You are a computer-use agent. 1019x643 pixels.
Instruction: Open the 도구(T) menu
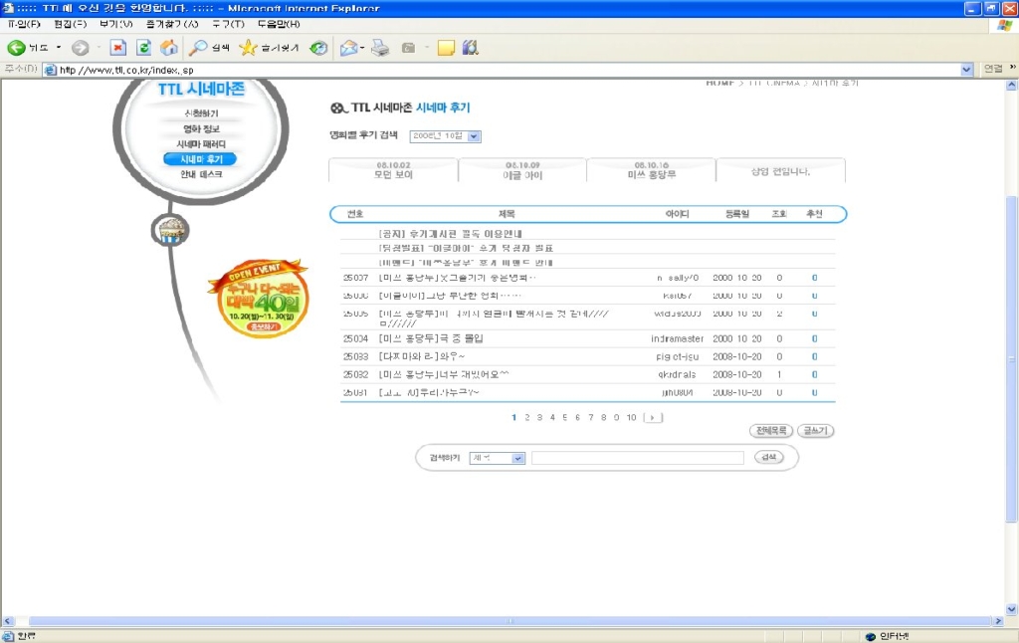[x=228, y=24]
